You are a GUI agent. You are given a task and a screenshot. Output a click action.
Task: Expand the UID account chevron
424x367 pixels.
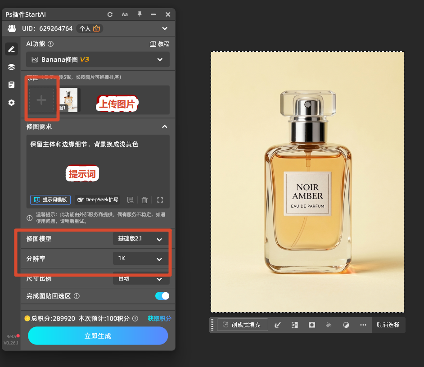pyautogui.click(x=165, y=28)
